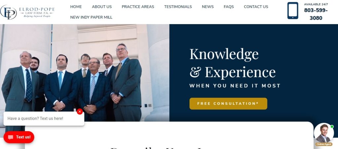Click the green online status dot
338x149 pixels.
tap(332, 127)
